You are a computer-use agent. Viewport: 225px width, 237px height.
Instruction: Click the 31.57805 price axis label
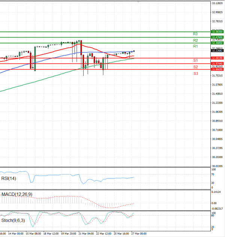[x=217, y=85]
